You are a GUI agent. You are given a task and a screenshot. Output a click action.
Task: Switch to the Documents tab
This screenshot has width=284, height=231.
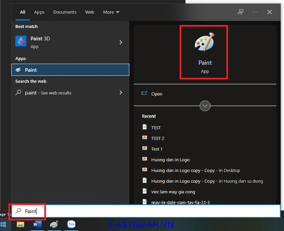65,12
